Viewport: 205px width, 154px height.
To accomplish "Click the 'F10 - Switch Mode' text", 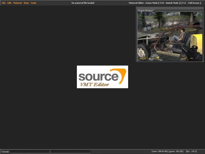I will (x=169, y=3).
